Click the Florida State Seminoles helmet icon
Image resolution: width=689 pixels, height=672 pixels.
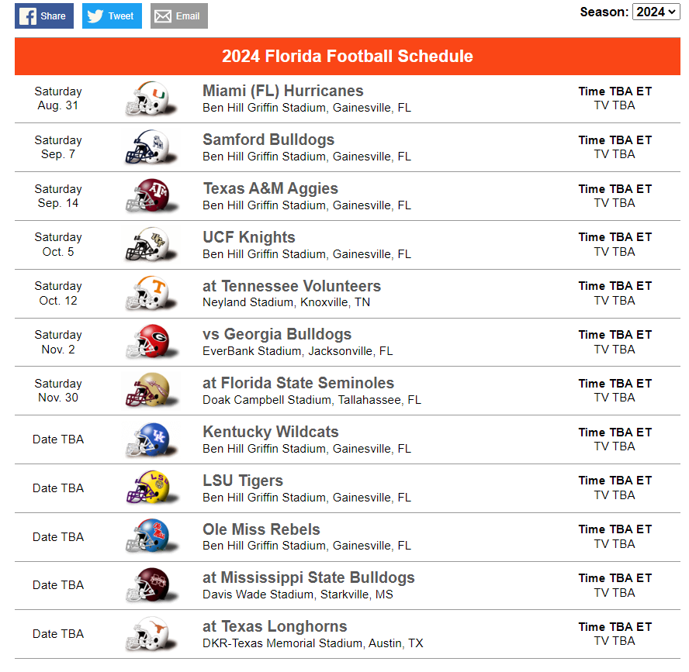click(151, 391)
